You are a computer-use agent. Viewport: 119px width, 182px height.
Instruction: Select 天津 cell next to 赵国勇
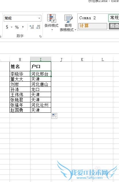[x=41, y=110]
